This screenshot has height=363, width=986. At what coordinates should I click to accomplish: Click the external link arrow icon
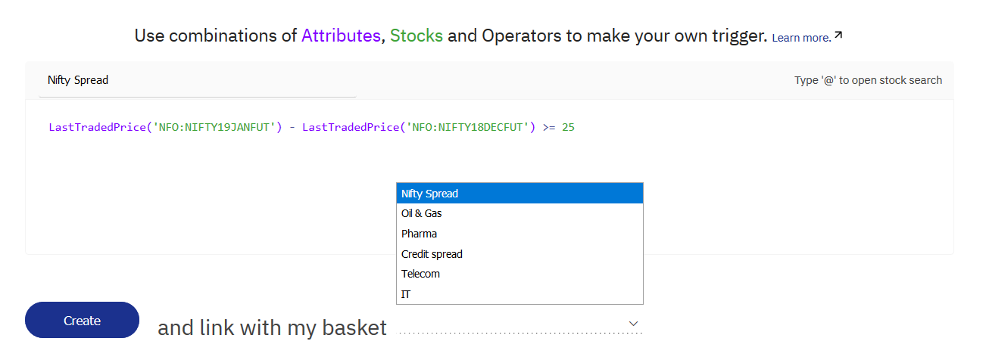coord(838,36)
